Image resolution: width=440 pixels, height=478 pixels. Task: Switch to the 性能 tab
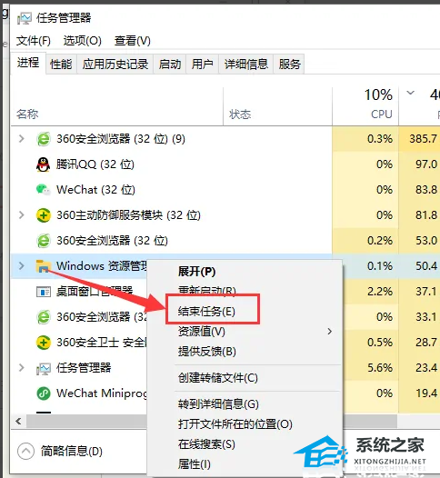point(61,64)
